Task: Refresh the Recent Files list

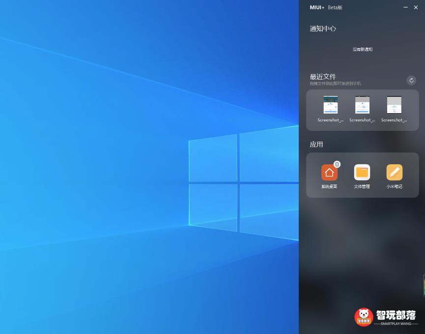Action: pyautogui.click(x=411, y=80)
